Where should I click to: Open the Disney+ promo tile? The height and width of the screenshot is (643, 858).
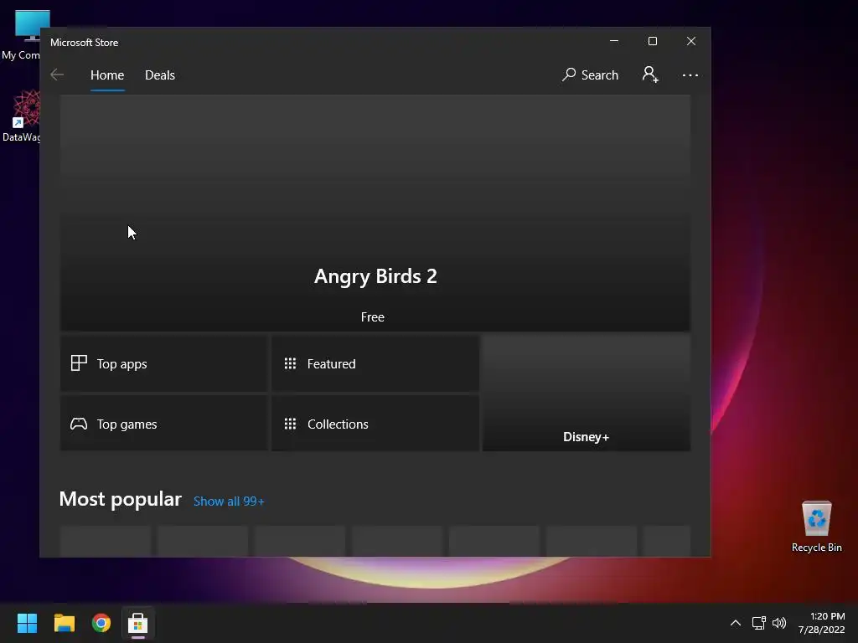coord(586,394)
